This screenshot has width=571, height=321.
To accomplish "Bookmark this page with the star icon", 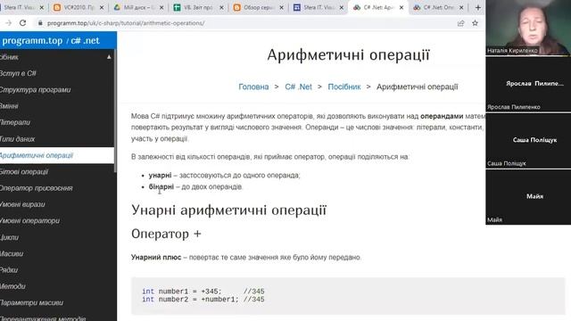I will point(475,23).
